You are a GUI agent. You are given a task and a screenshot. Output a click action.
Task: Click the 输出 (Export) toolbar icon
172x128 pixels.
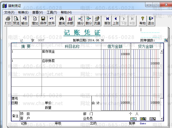pos(25,20)
